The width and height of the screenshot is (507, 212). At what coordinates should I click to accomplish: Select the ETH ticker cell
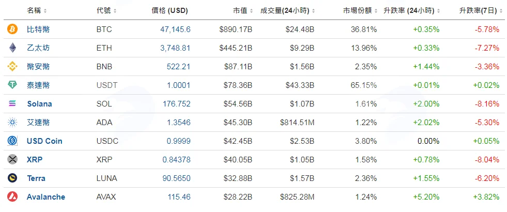click(104, 48)
